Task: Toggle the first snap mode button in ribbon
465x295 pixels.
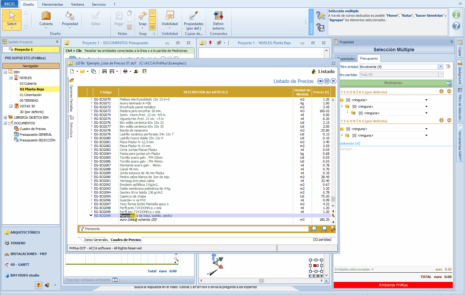Action: pos(152,13)
